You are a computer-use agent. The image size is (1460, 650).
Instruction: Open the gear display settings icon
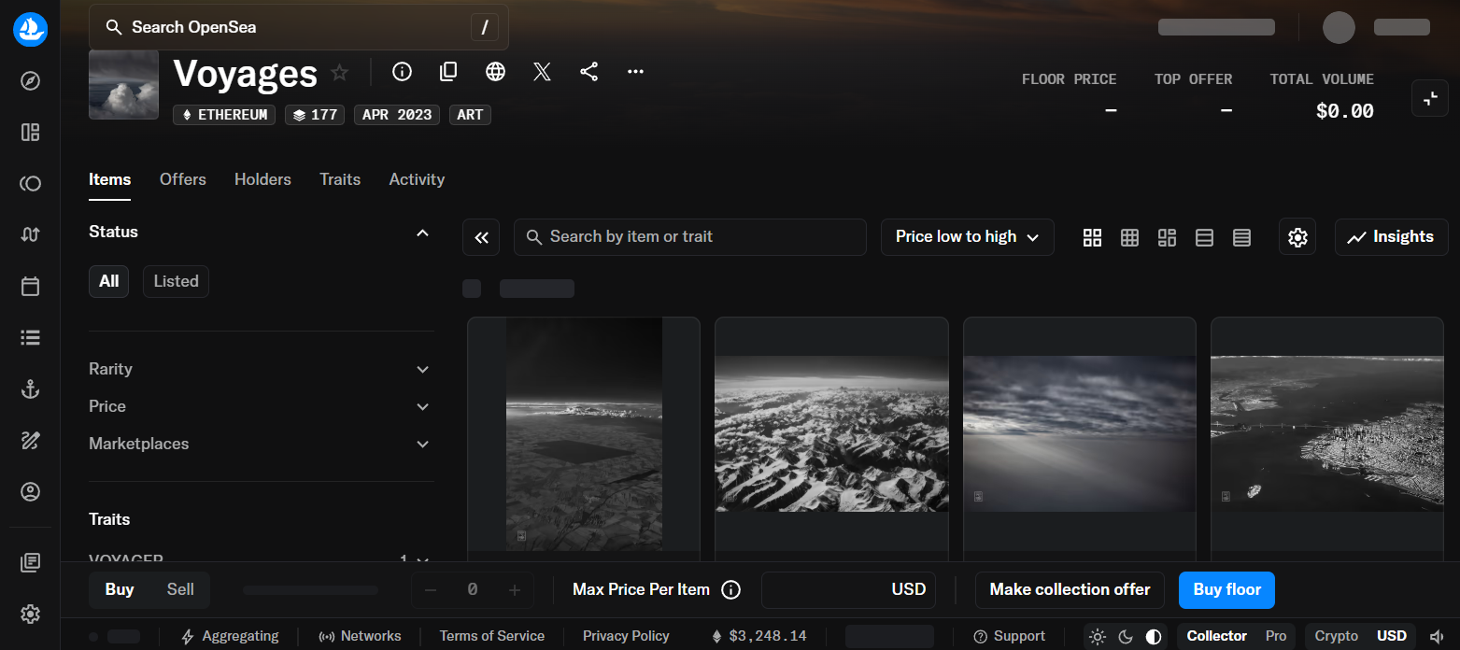(1297, 237)
